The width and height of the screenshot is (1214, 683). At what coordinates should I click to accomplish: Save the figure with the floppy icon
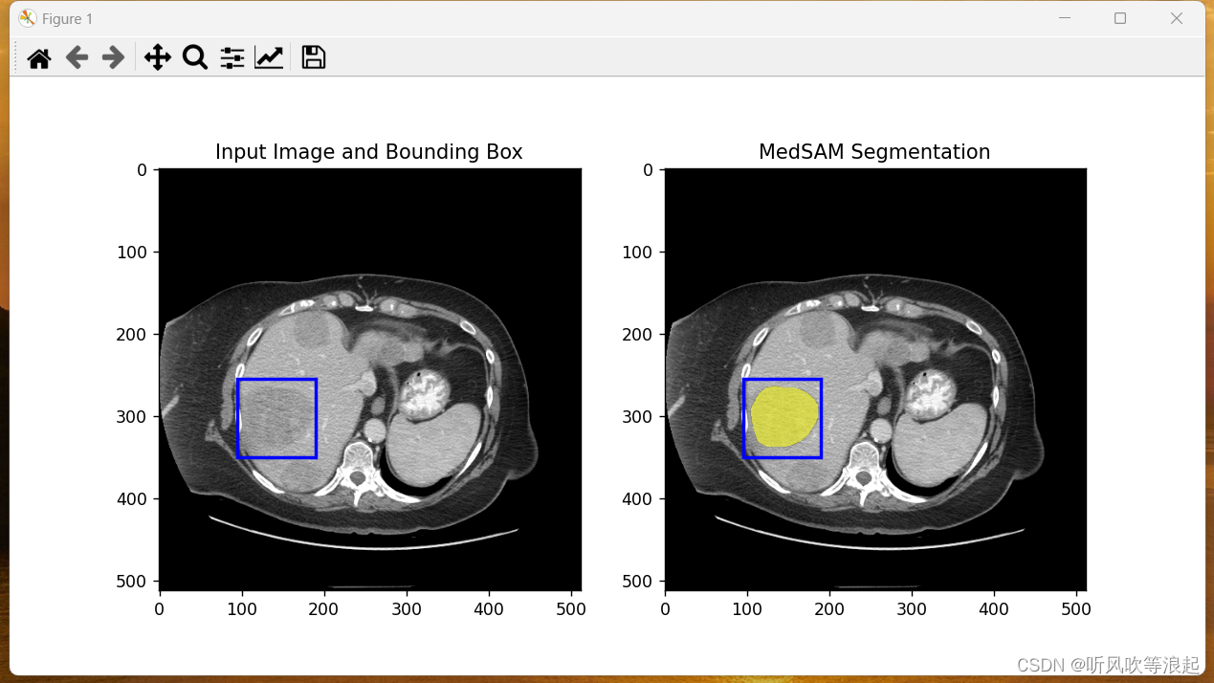click(x=314, y=57)
